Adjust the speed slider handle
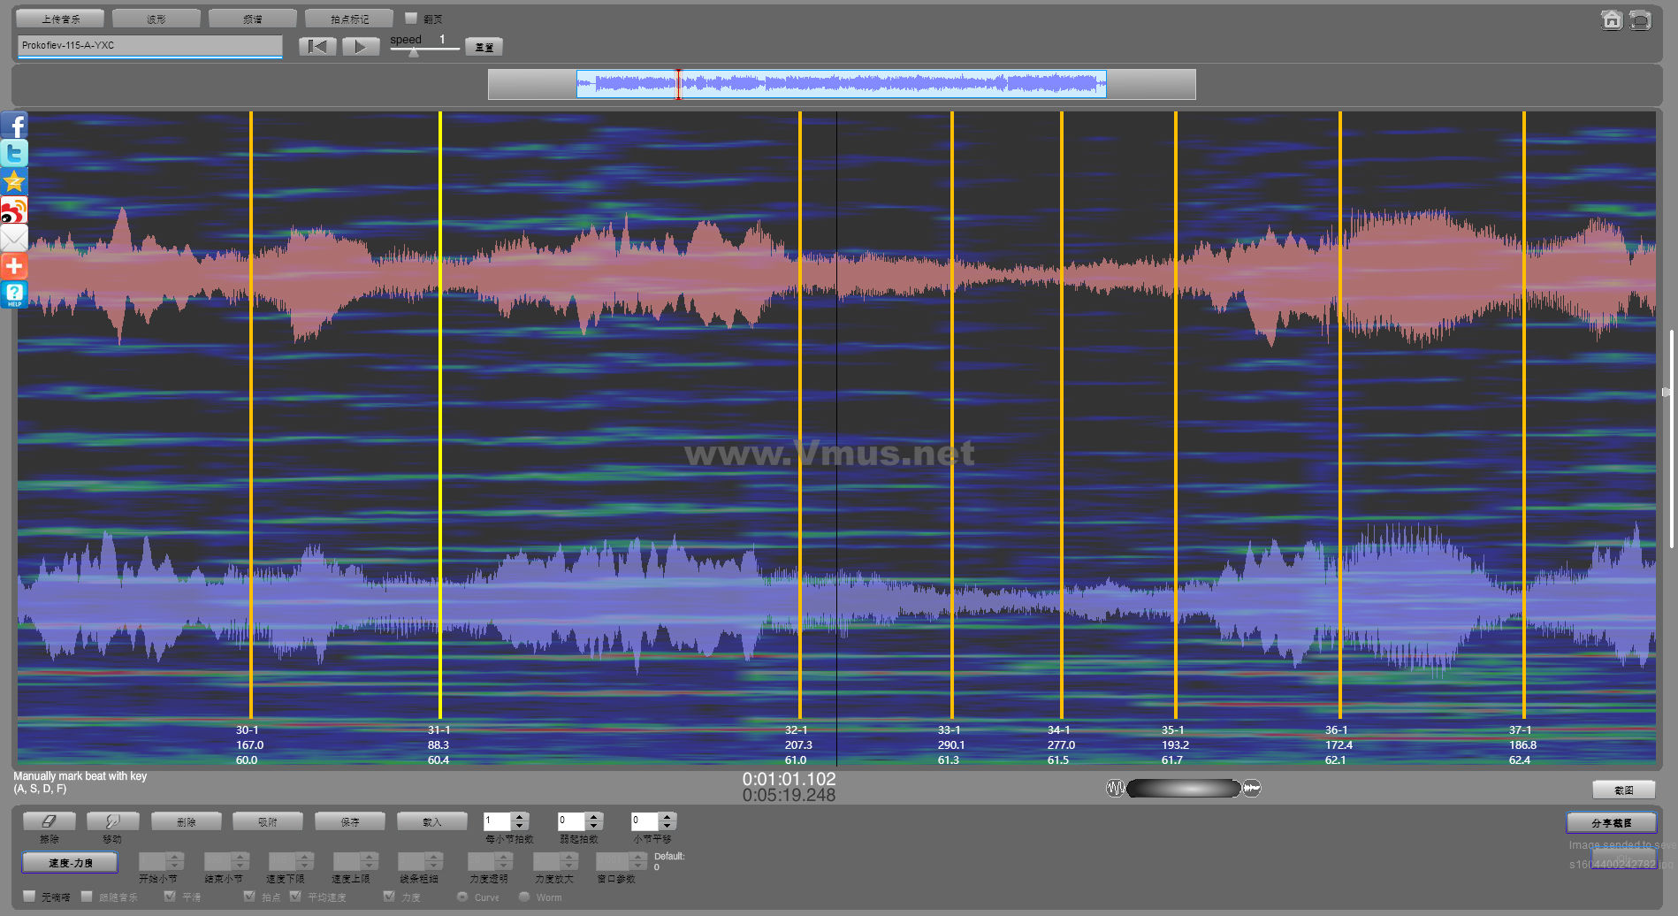Viewport: 1678px width, 916px height. coord(413,52)
